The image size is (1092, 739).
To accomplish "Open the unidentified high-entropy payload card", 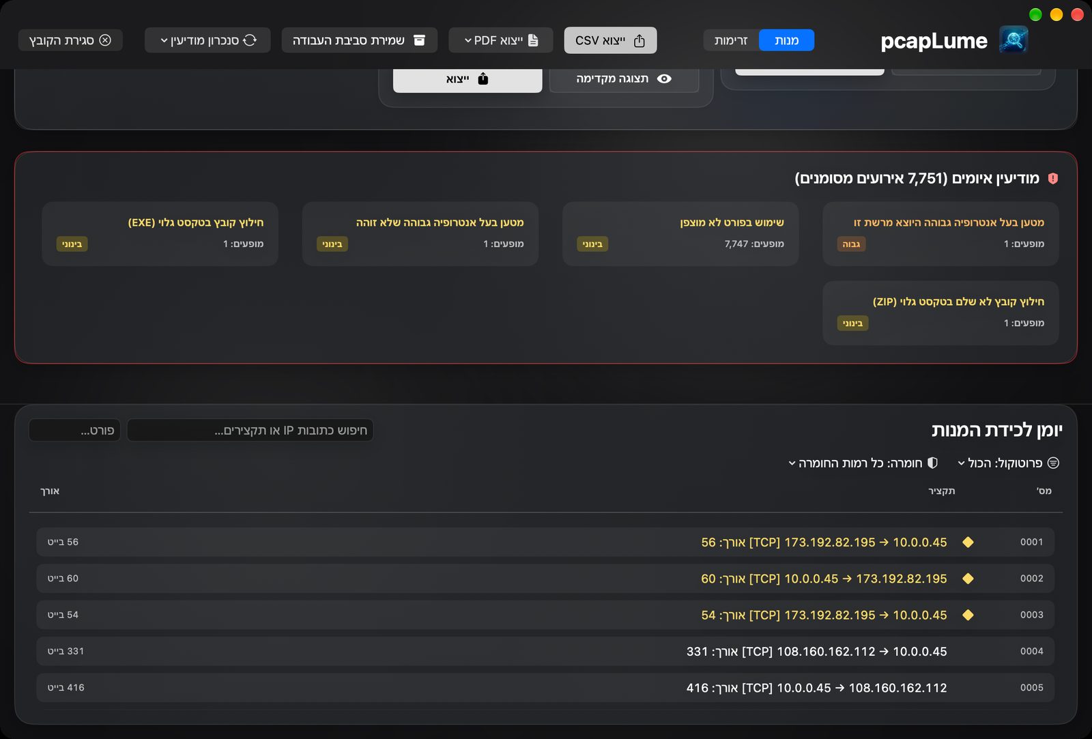I will click(x=420, y=233).
